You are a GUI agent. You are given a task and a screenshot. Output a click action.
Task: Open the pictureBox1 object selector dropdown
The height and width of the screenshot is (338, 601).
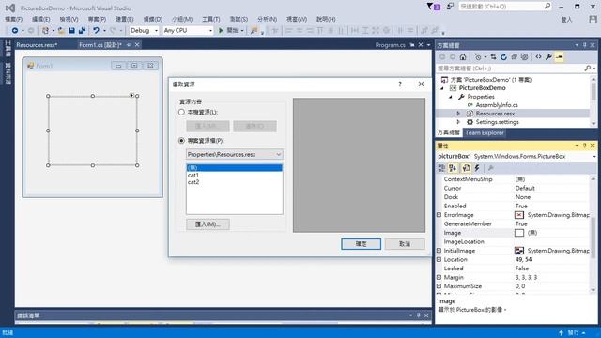pos(594,157)
